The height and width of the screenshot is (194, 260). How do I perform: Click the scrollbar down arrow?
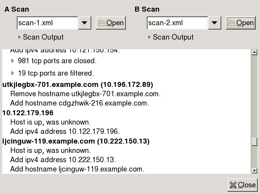click(254, 170)
